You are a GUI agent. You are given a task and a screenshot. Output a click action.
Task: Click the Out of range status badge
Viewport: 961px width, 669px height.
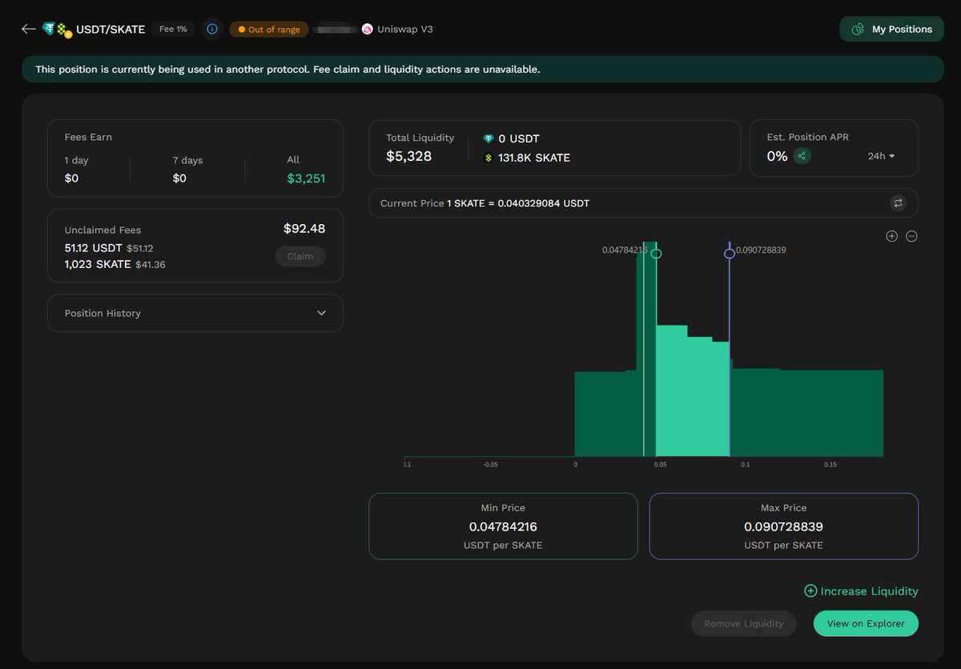tap(268, 30)
